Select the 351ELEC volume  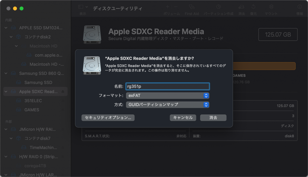[x=33, y=101]
